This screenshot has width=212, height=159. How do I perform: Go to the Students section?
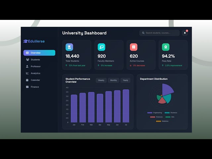39,60
